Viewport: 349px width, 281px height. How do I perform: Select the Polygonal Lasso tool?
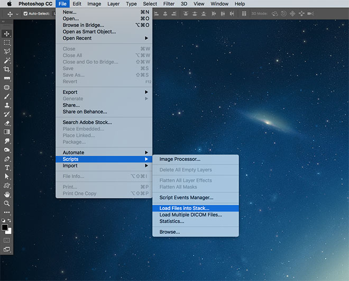point(7,51)
